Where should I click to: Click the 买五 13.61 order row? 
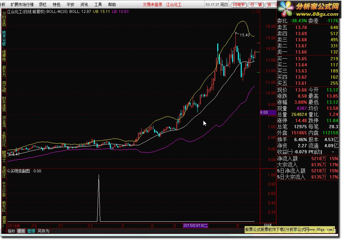point(307,83)
